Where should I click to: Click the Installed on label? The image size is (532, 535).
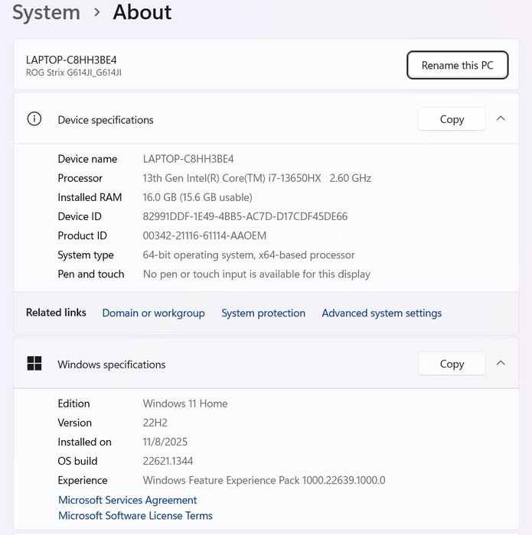[84, 442]
